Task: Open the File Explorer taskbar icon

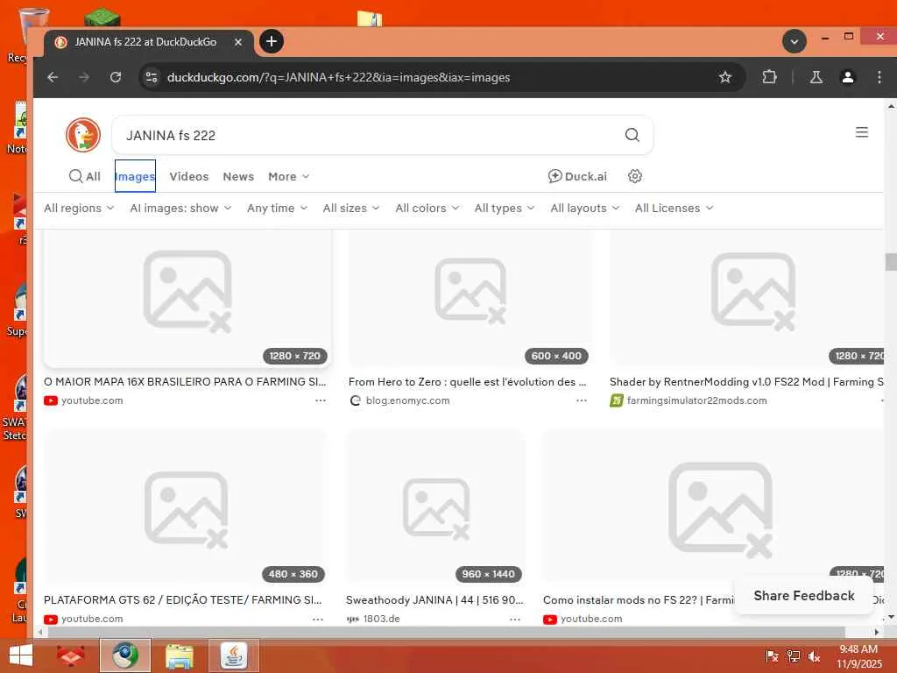Action: click(180, 655)
